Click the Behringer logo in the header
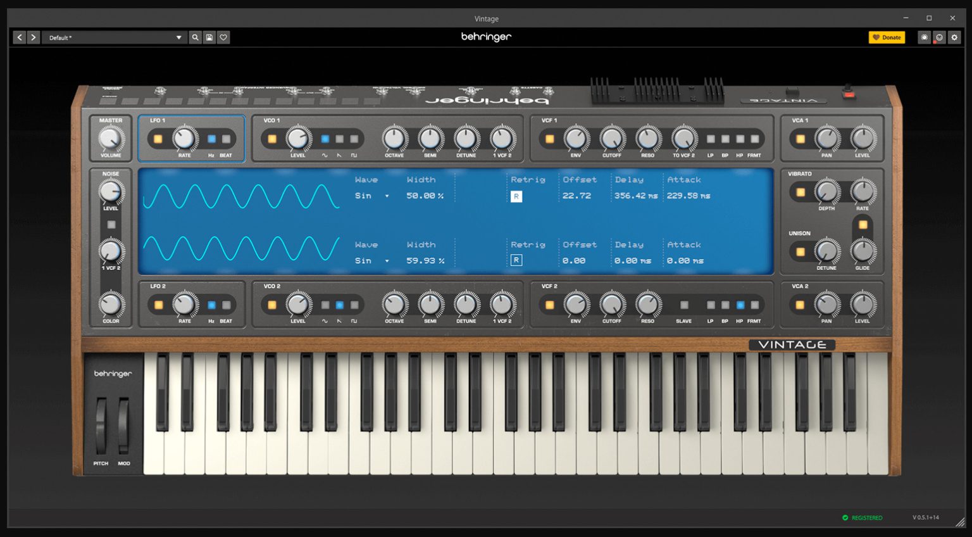This screenshot has height=537, width=972. click(486, 37)
